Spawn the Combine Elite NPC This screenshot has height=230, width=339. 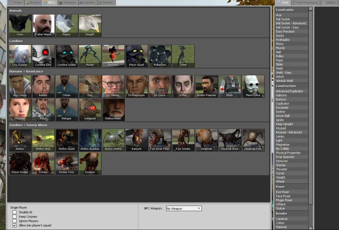coord(43,56)
